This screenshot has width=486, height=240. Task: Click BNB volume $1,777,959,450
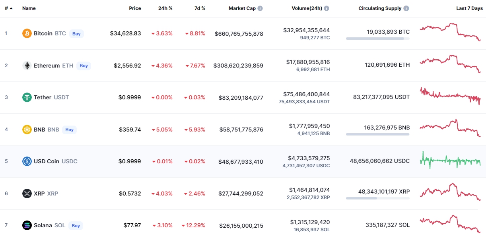309,126
